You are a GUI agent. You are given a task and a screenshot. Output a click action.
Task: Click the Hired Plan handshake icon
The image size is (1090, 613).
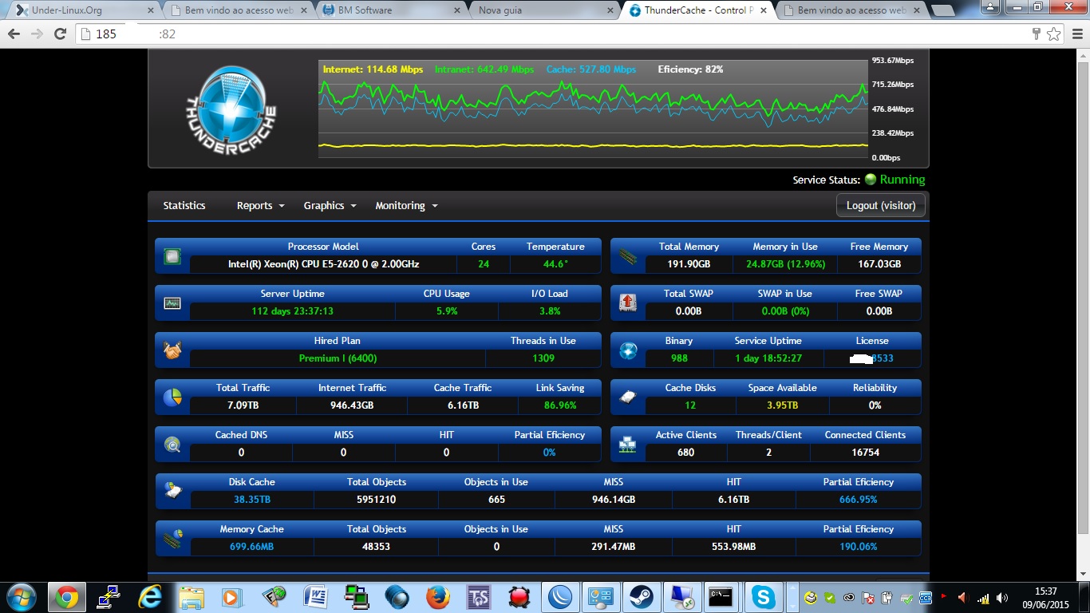tap(172, 350)
